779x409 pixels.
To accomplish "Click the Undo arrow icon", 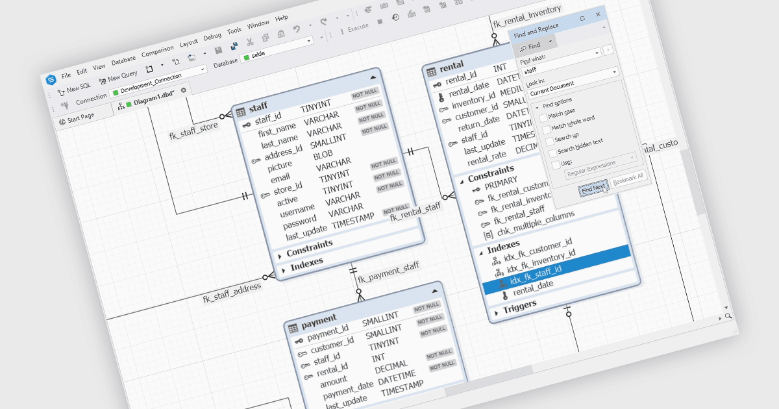I will coord(297,30).
